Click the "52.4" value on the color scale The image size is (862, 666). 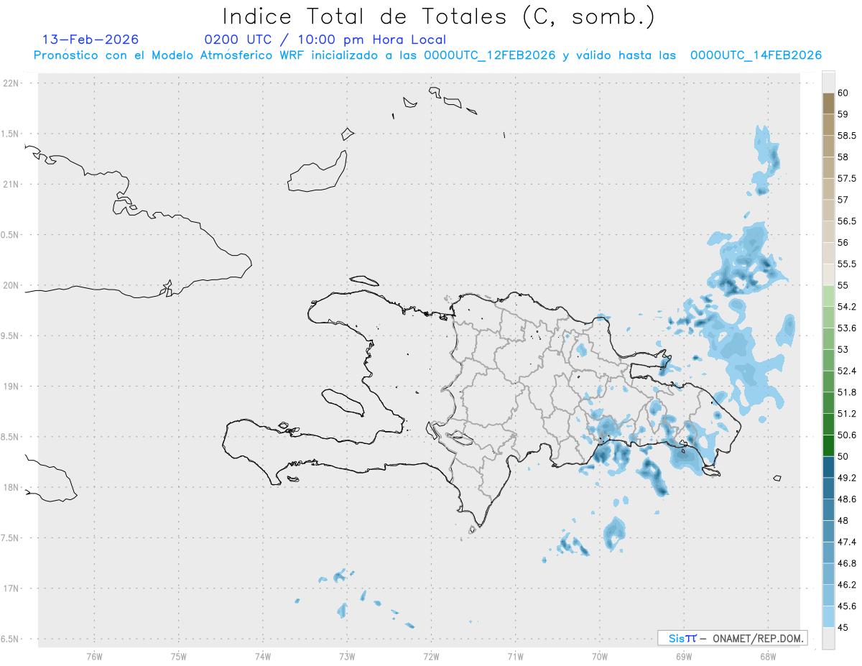847,371
